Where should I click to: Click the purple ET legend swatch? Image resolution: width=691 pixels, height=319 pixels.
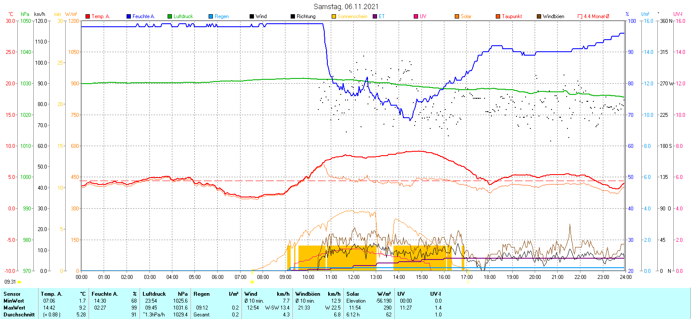click(375, 16)
